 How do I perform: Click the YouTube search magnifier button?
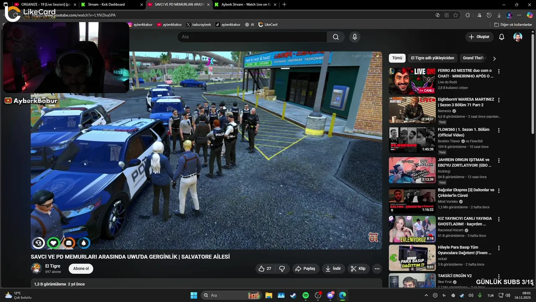(x=336, y=37)
